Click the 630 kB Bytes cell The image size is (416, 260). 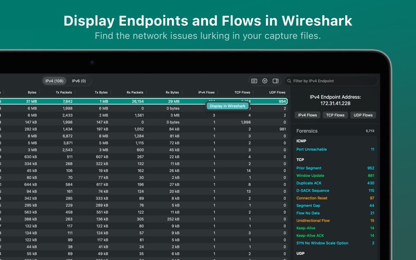(31, 157)
